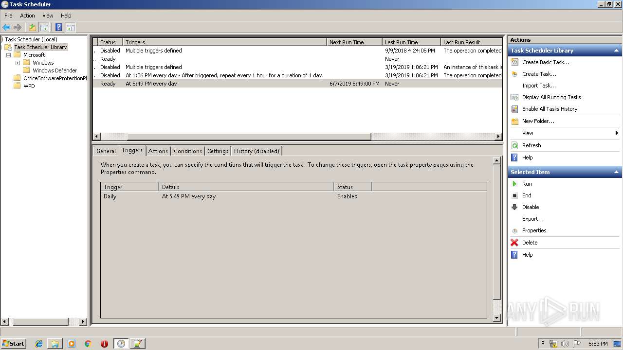Open the Help menu
The image size is (623, 350).
pos(66,16)
